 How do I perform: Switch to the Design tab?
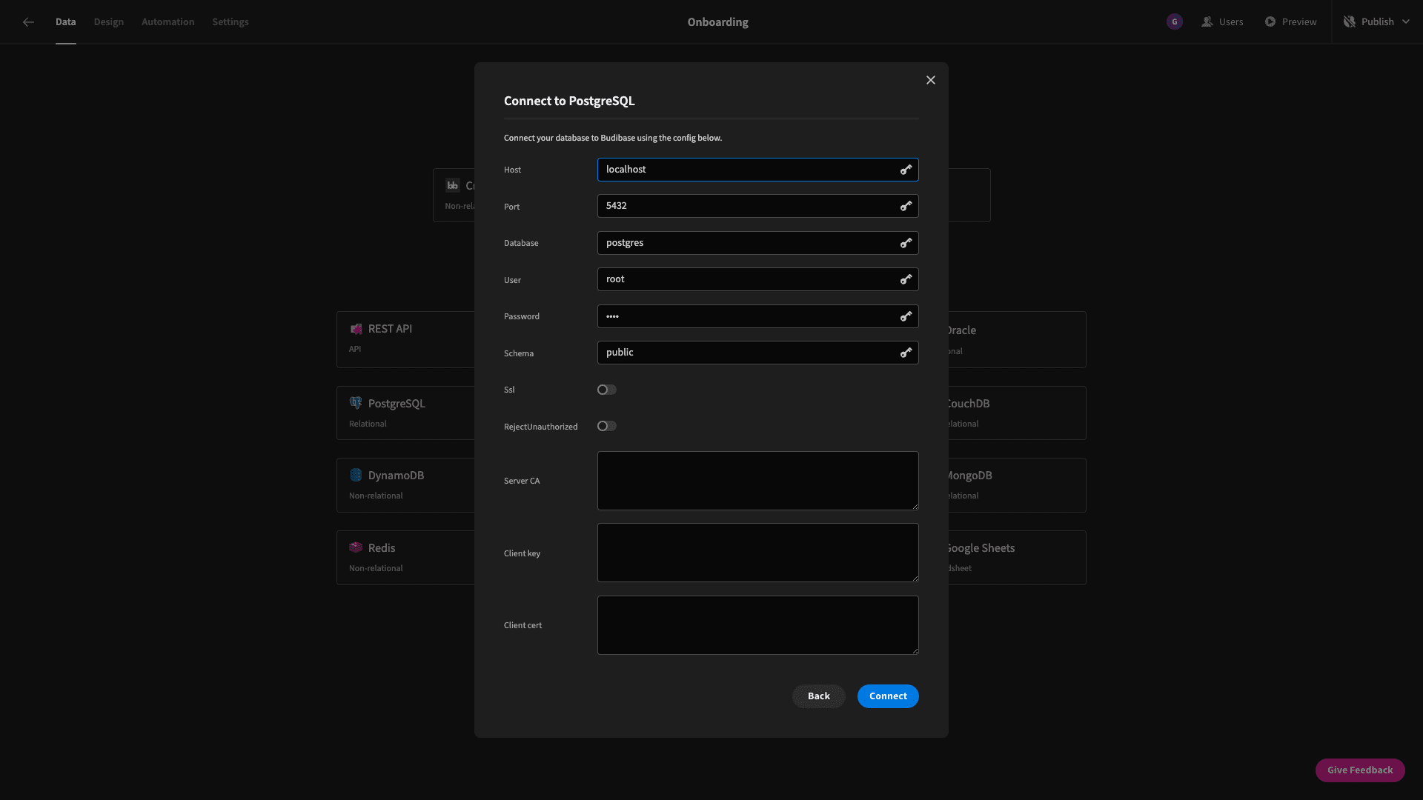pyautogui.click(x=109, y=22)
